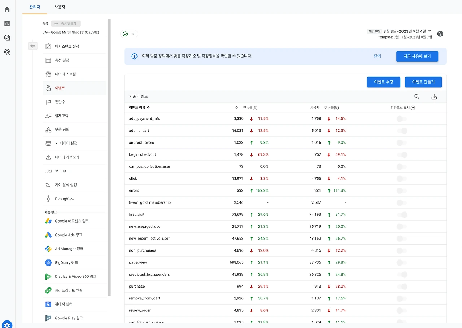Viewport: 462px width, 328px height.
Task: Click the 지금 사용해 보기 button
Action: 417,56
